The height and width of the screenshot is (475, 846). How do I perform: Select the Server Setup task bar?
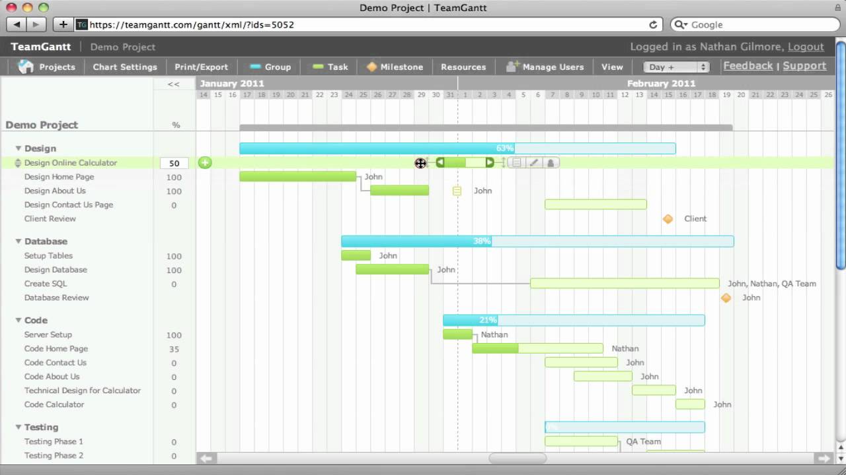[x=458, y=334]
